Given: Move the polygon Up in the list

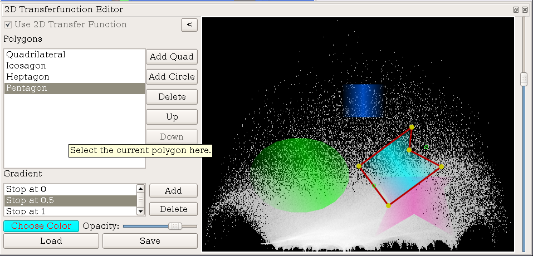Looking at the screenshot, I should point(172,117).
